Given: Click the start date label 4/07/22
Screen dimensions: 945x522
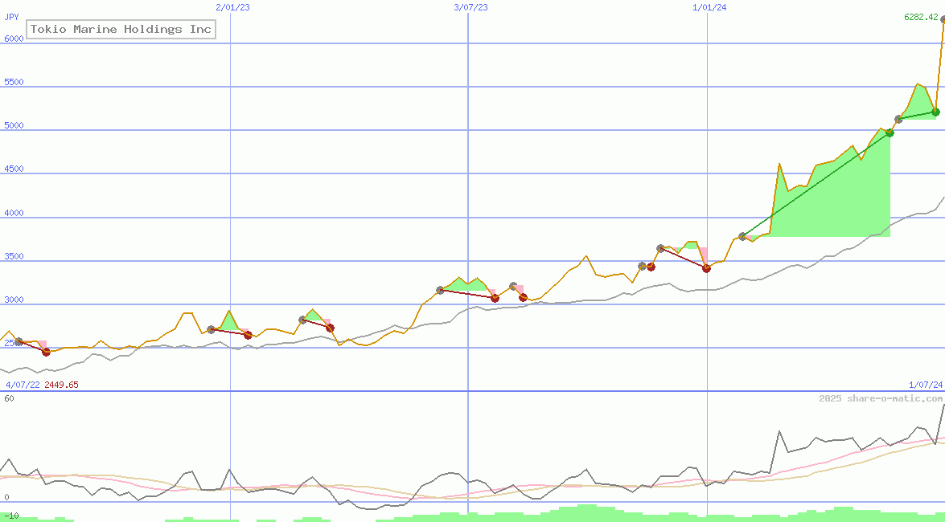Looking at the screenshot, I should coord(23,385).
